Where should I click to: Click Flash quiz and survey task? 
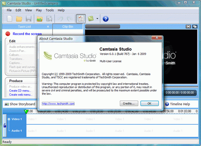pyautogui.click(x=22, y=67)
